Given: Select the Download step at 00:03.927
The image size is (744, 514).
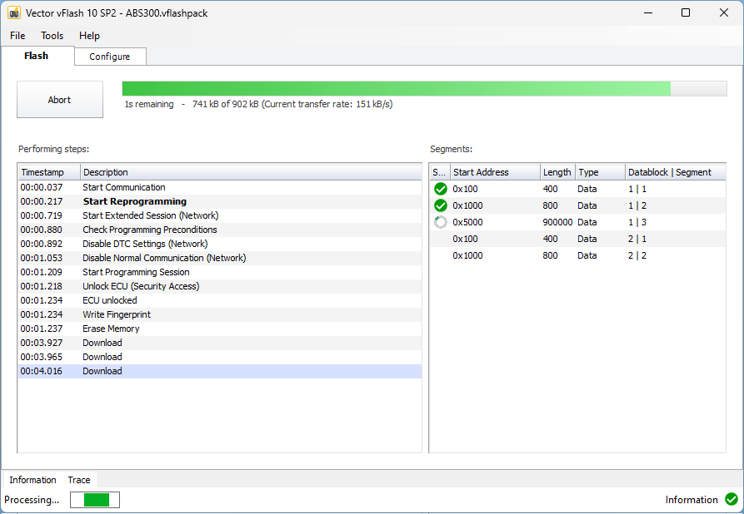Looking at the screenshot, I should pos(220,343).
